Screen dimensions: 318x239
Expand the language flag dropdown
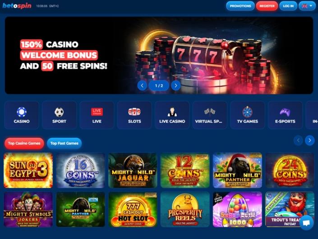[307, 6]
